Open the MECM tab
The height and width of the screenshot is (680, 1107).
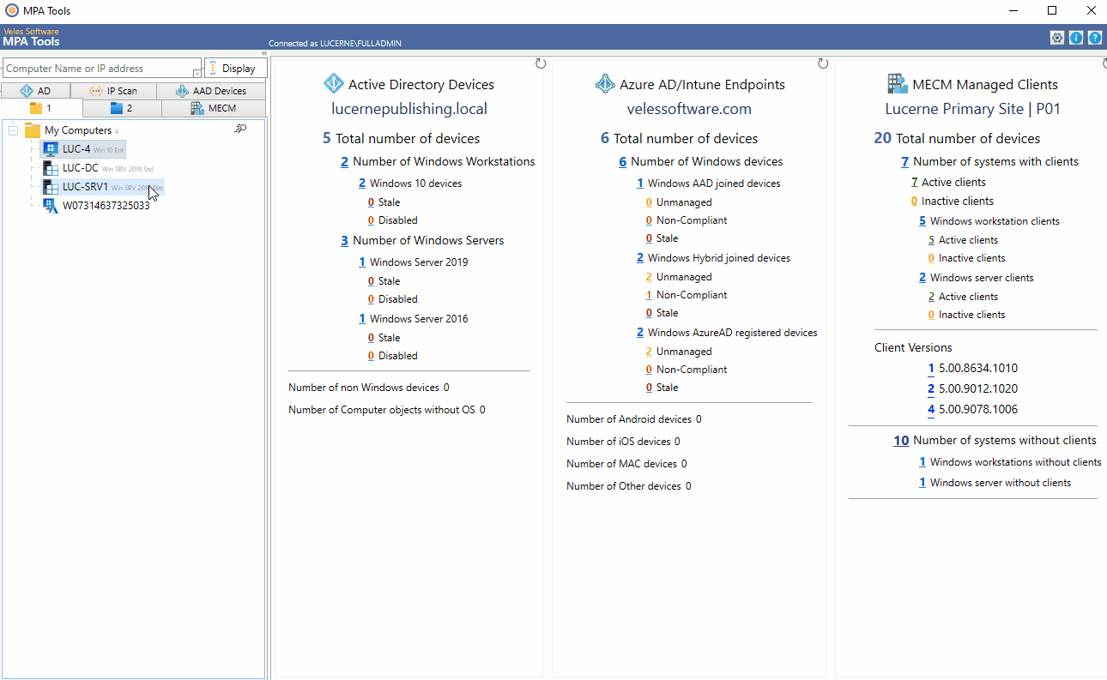click(214, 107)
